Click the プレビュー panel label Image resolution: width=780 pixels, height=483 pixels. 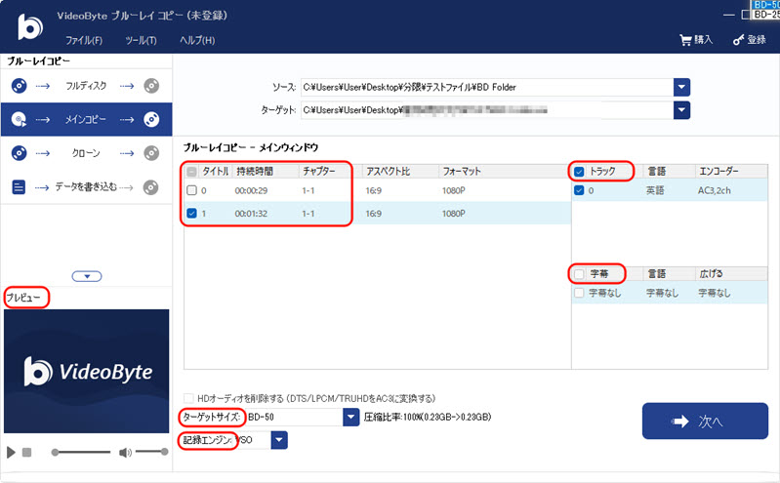tap(23, 298)
